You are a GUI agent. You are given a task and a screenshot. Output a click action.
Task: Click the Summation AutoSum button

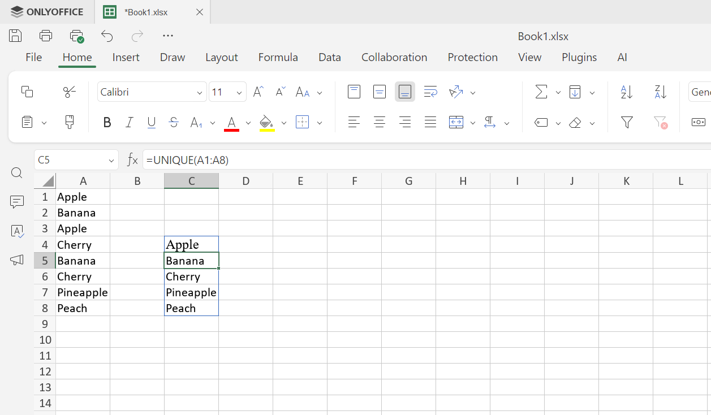tap(541, 92)
